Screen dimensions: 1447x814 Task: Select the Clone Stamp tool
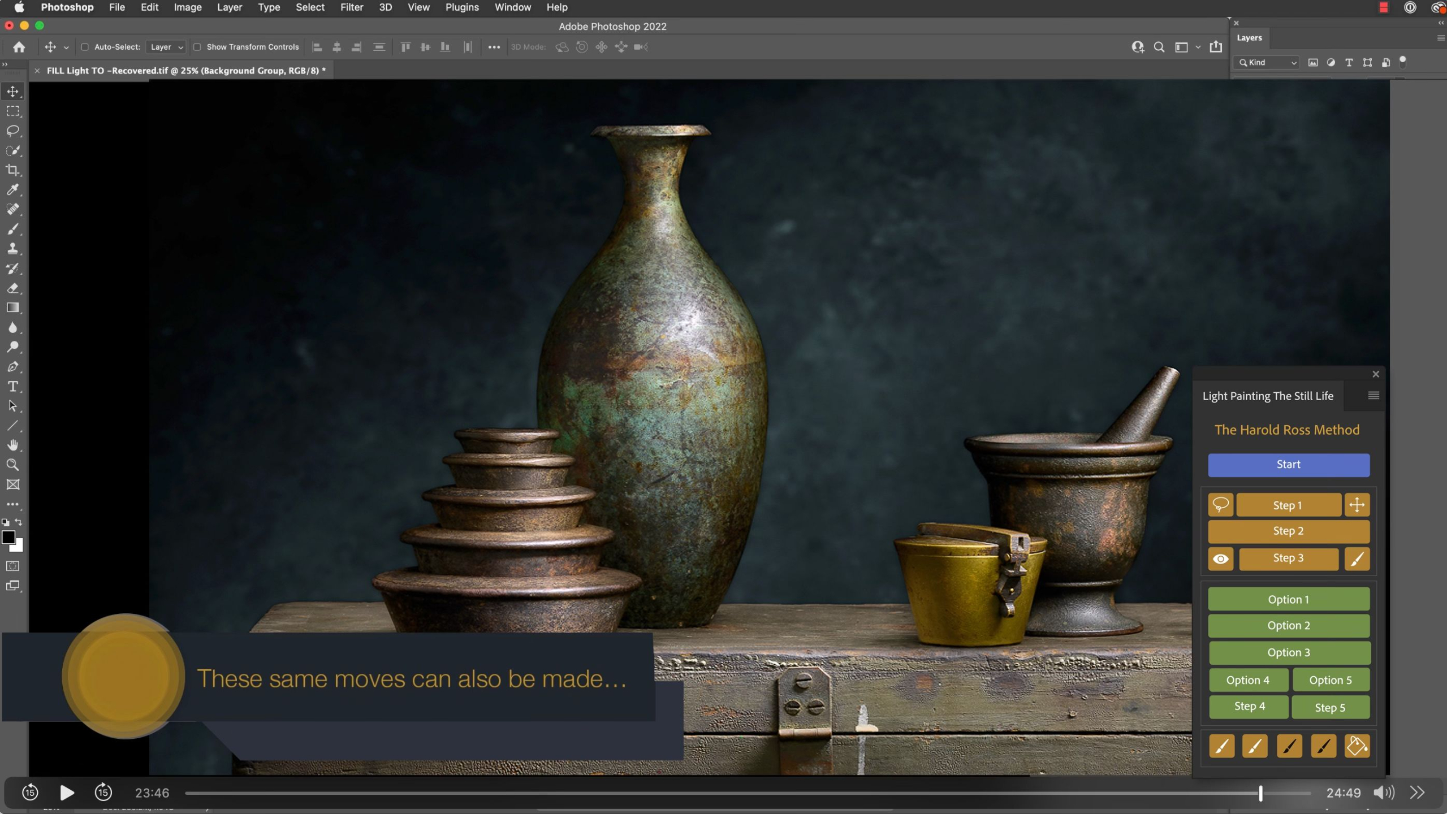(12, 249)
